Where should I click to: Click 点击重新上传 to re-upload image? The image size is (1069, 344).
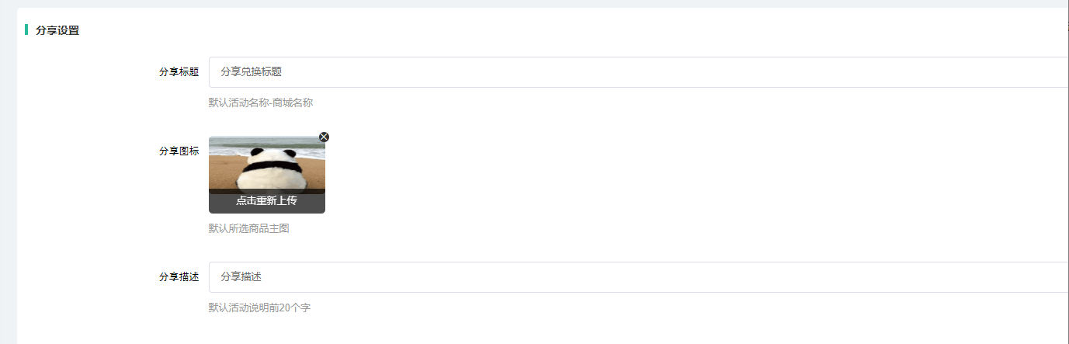click(x=266, y=201)
